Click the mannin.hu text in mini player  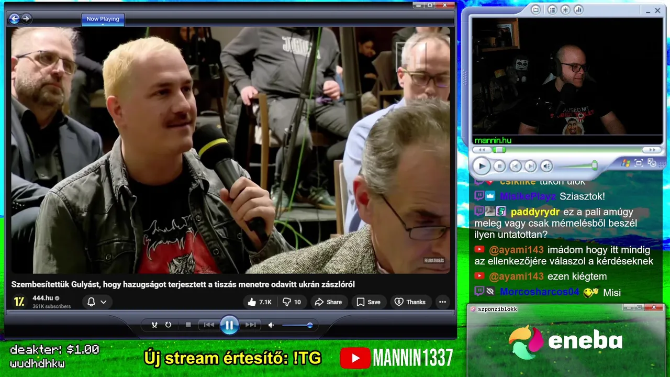(493, 140)
